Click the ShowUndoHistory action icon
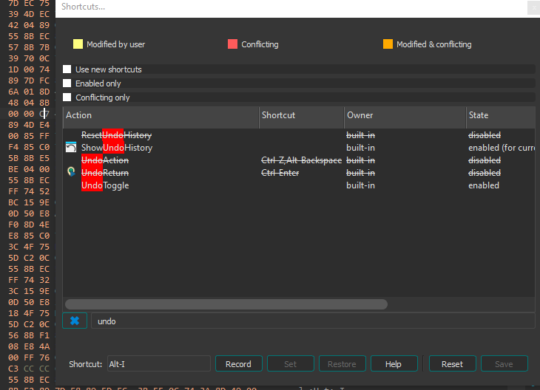This screenshot has width=540, height=390. click(71, 147)
